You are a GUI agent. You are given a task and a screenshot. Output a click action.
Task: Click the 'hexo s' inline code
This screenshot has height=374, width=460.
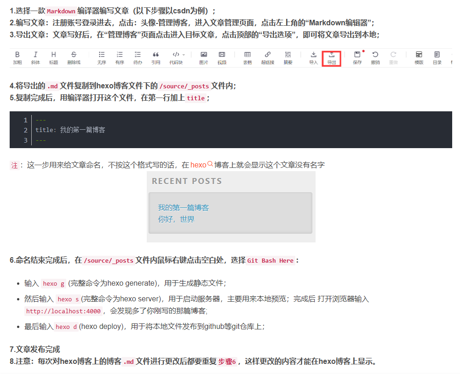[x=68, y=299]
